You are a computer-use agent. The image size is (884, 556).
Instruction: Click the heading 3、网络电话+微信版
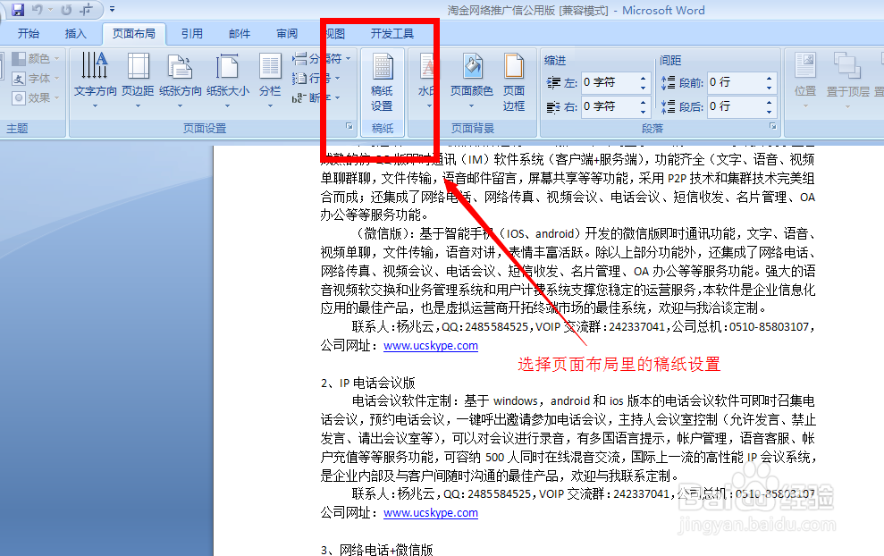coord(376,550)
